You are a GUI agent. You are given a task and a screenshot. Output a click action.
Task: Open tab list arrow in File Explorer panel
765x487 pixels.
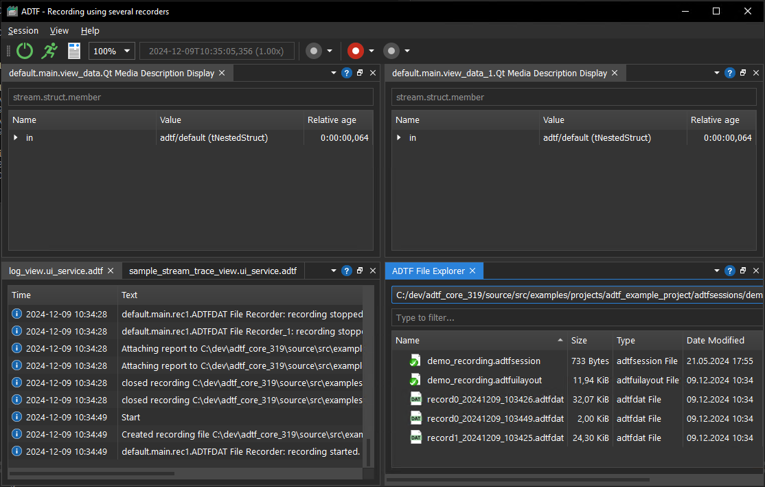[717, 271]
